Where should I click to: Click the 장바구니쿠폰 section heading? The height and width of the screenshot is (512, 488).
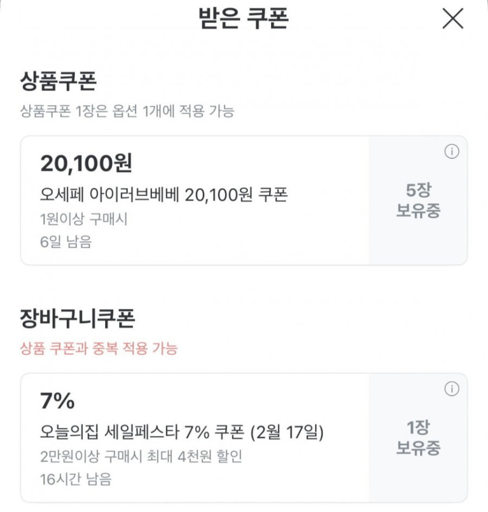point(78,319)
